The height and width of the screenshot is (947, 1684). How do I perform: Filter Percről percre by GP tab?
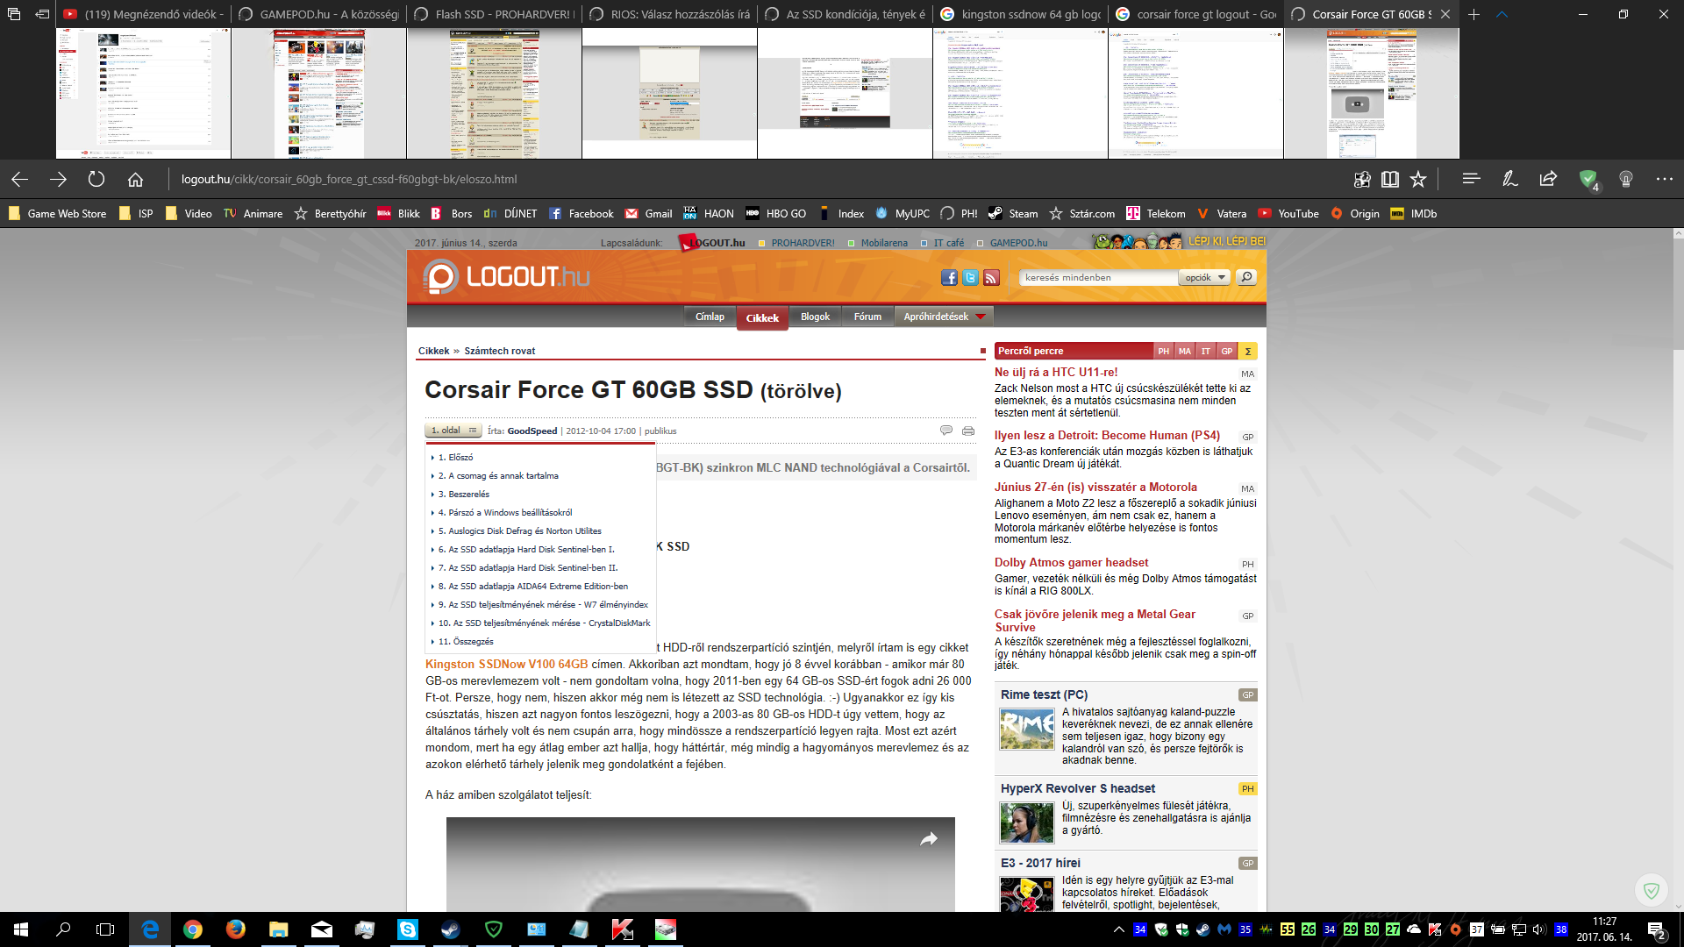coord(1226,351)
